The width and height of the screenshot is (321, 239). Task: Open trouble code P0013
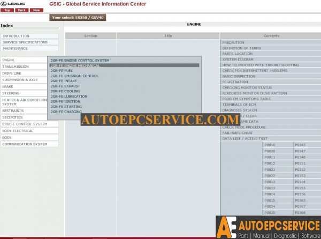(x=277, y=182)
